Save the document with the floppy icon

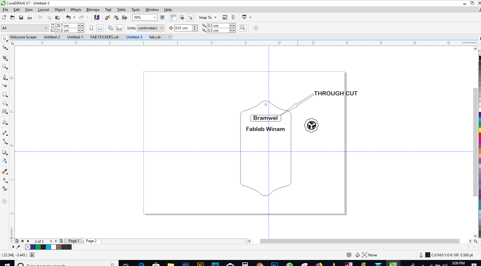pyautogui.click(x=21, y=18)
